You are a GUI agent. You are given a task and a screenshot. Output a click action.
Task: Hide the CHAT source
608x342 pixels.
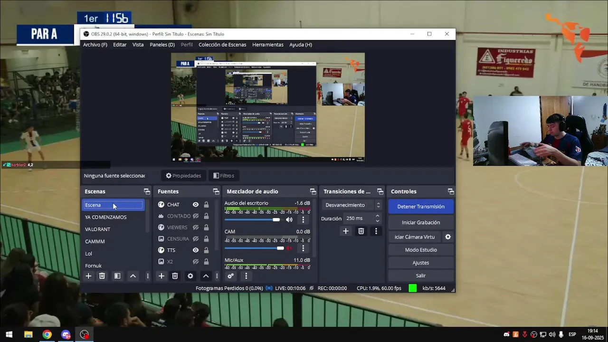click(x=195, y=205)
